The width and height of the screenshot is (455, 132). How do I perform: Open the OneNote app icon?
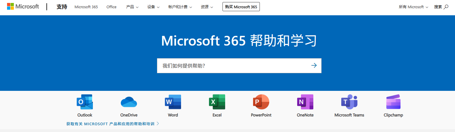tap(305, 102)
